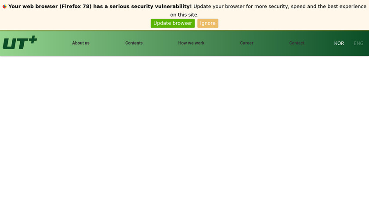Click the bold security vulnerability warning text
The width and height of the screenshot is (369, 207).
100,7
